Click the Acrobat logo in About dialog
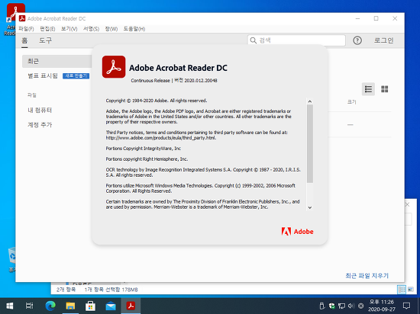Image resolution: width=420 pixels, height=314 pixels. 114,67
